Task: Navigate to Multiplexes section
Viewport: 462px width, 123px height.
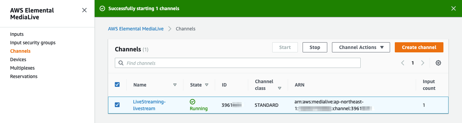Action: point(22,68)
